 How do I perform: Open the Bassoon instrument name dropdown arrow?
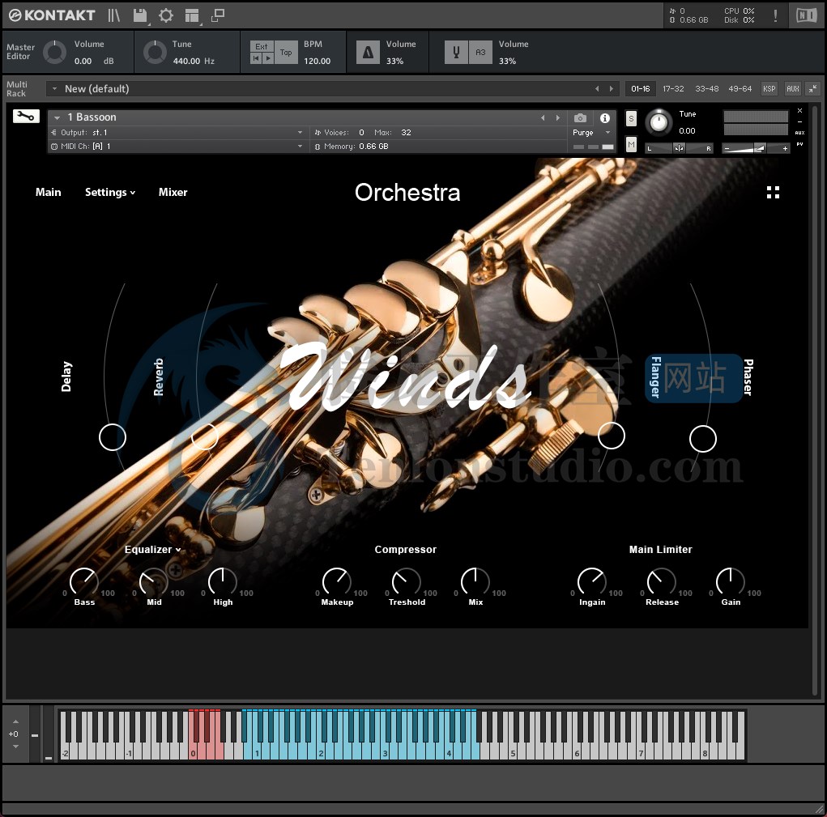[57, 117]
